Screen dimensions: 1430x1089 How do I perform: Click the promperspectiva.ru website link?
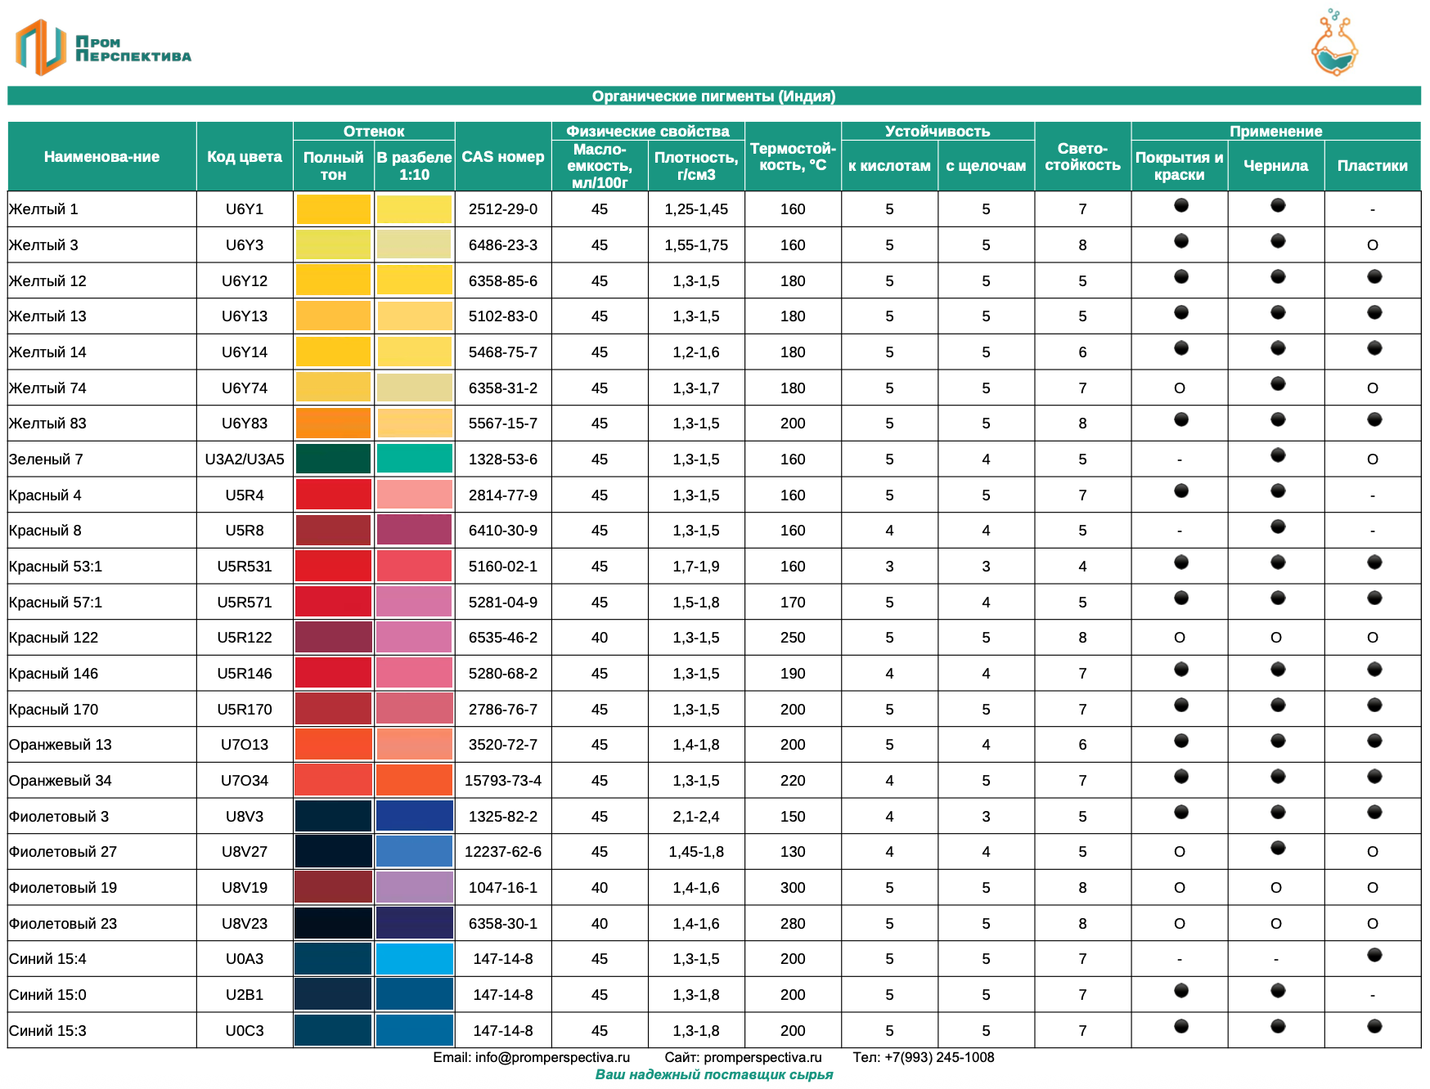762,1057
